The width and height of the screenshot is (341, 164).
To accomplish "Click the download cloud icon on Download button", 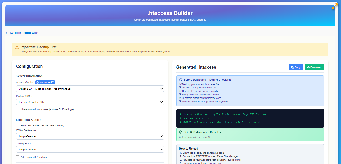I will click(x=309, y=67).
